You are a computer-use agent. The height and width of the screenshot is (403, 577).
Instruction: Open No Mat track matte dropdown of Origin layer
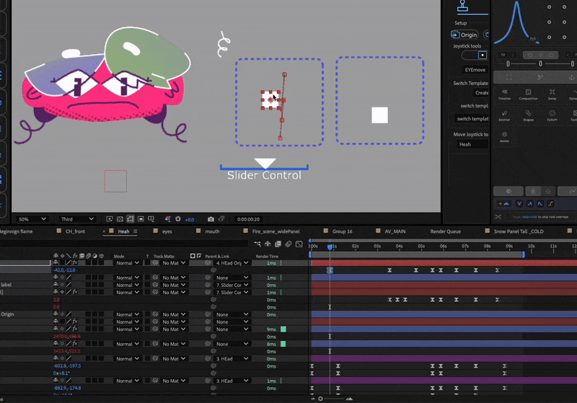point(174,314)
